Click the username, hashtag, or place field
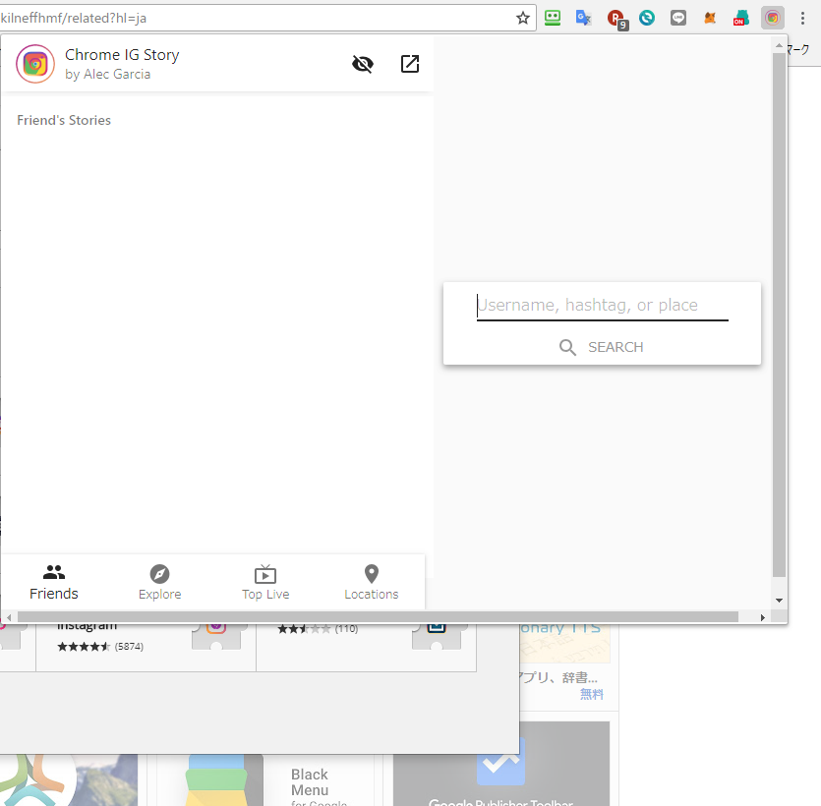 [602, 306]
